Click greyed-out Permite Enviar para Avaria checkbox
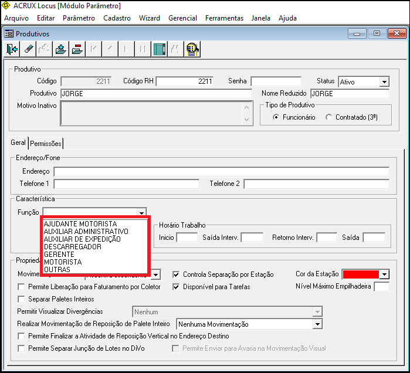The width and height of the screenshot is (410, 373). click(x=175, y=348)
